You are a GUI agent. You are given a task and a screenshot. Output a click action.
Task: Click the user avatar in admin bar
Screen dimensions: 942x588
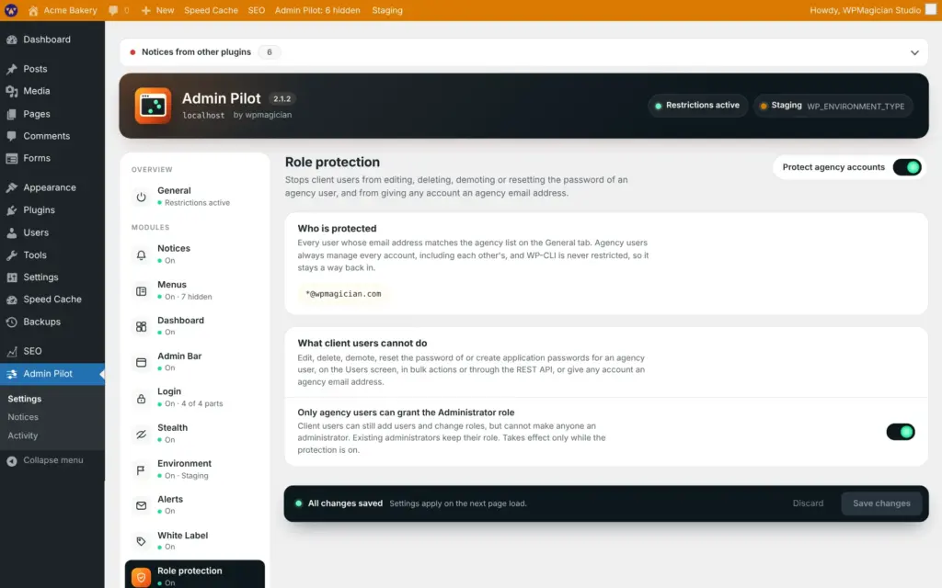pyautogui.click(x=931, y=9)
